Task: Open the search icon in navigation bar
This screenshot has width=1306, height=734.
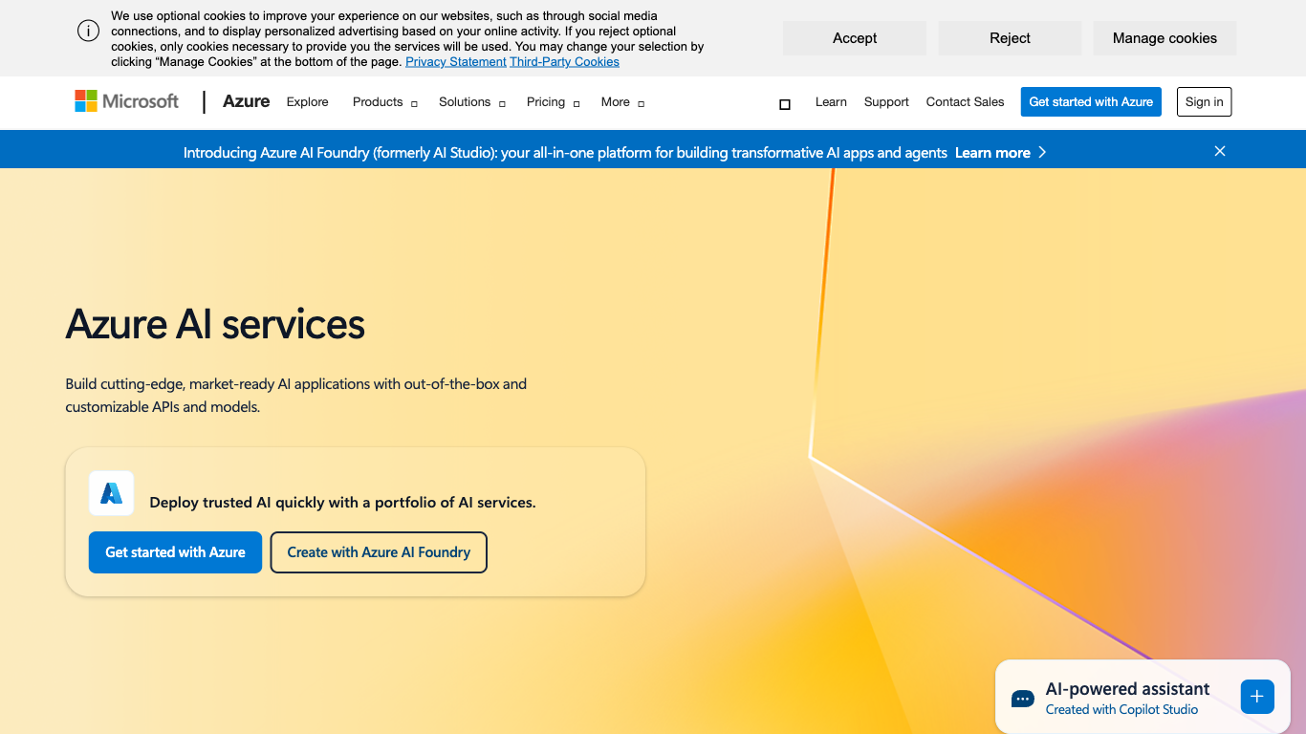Action: click(x=785, y=104)
